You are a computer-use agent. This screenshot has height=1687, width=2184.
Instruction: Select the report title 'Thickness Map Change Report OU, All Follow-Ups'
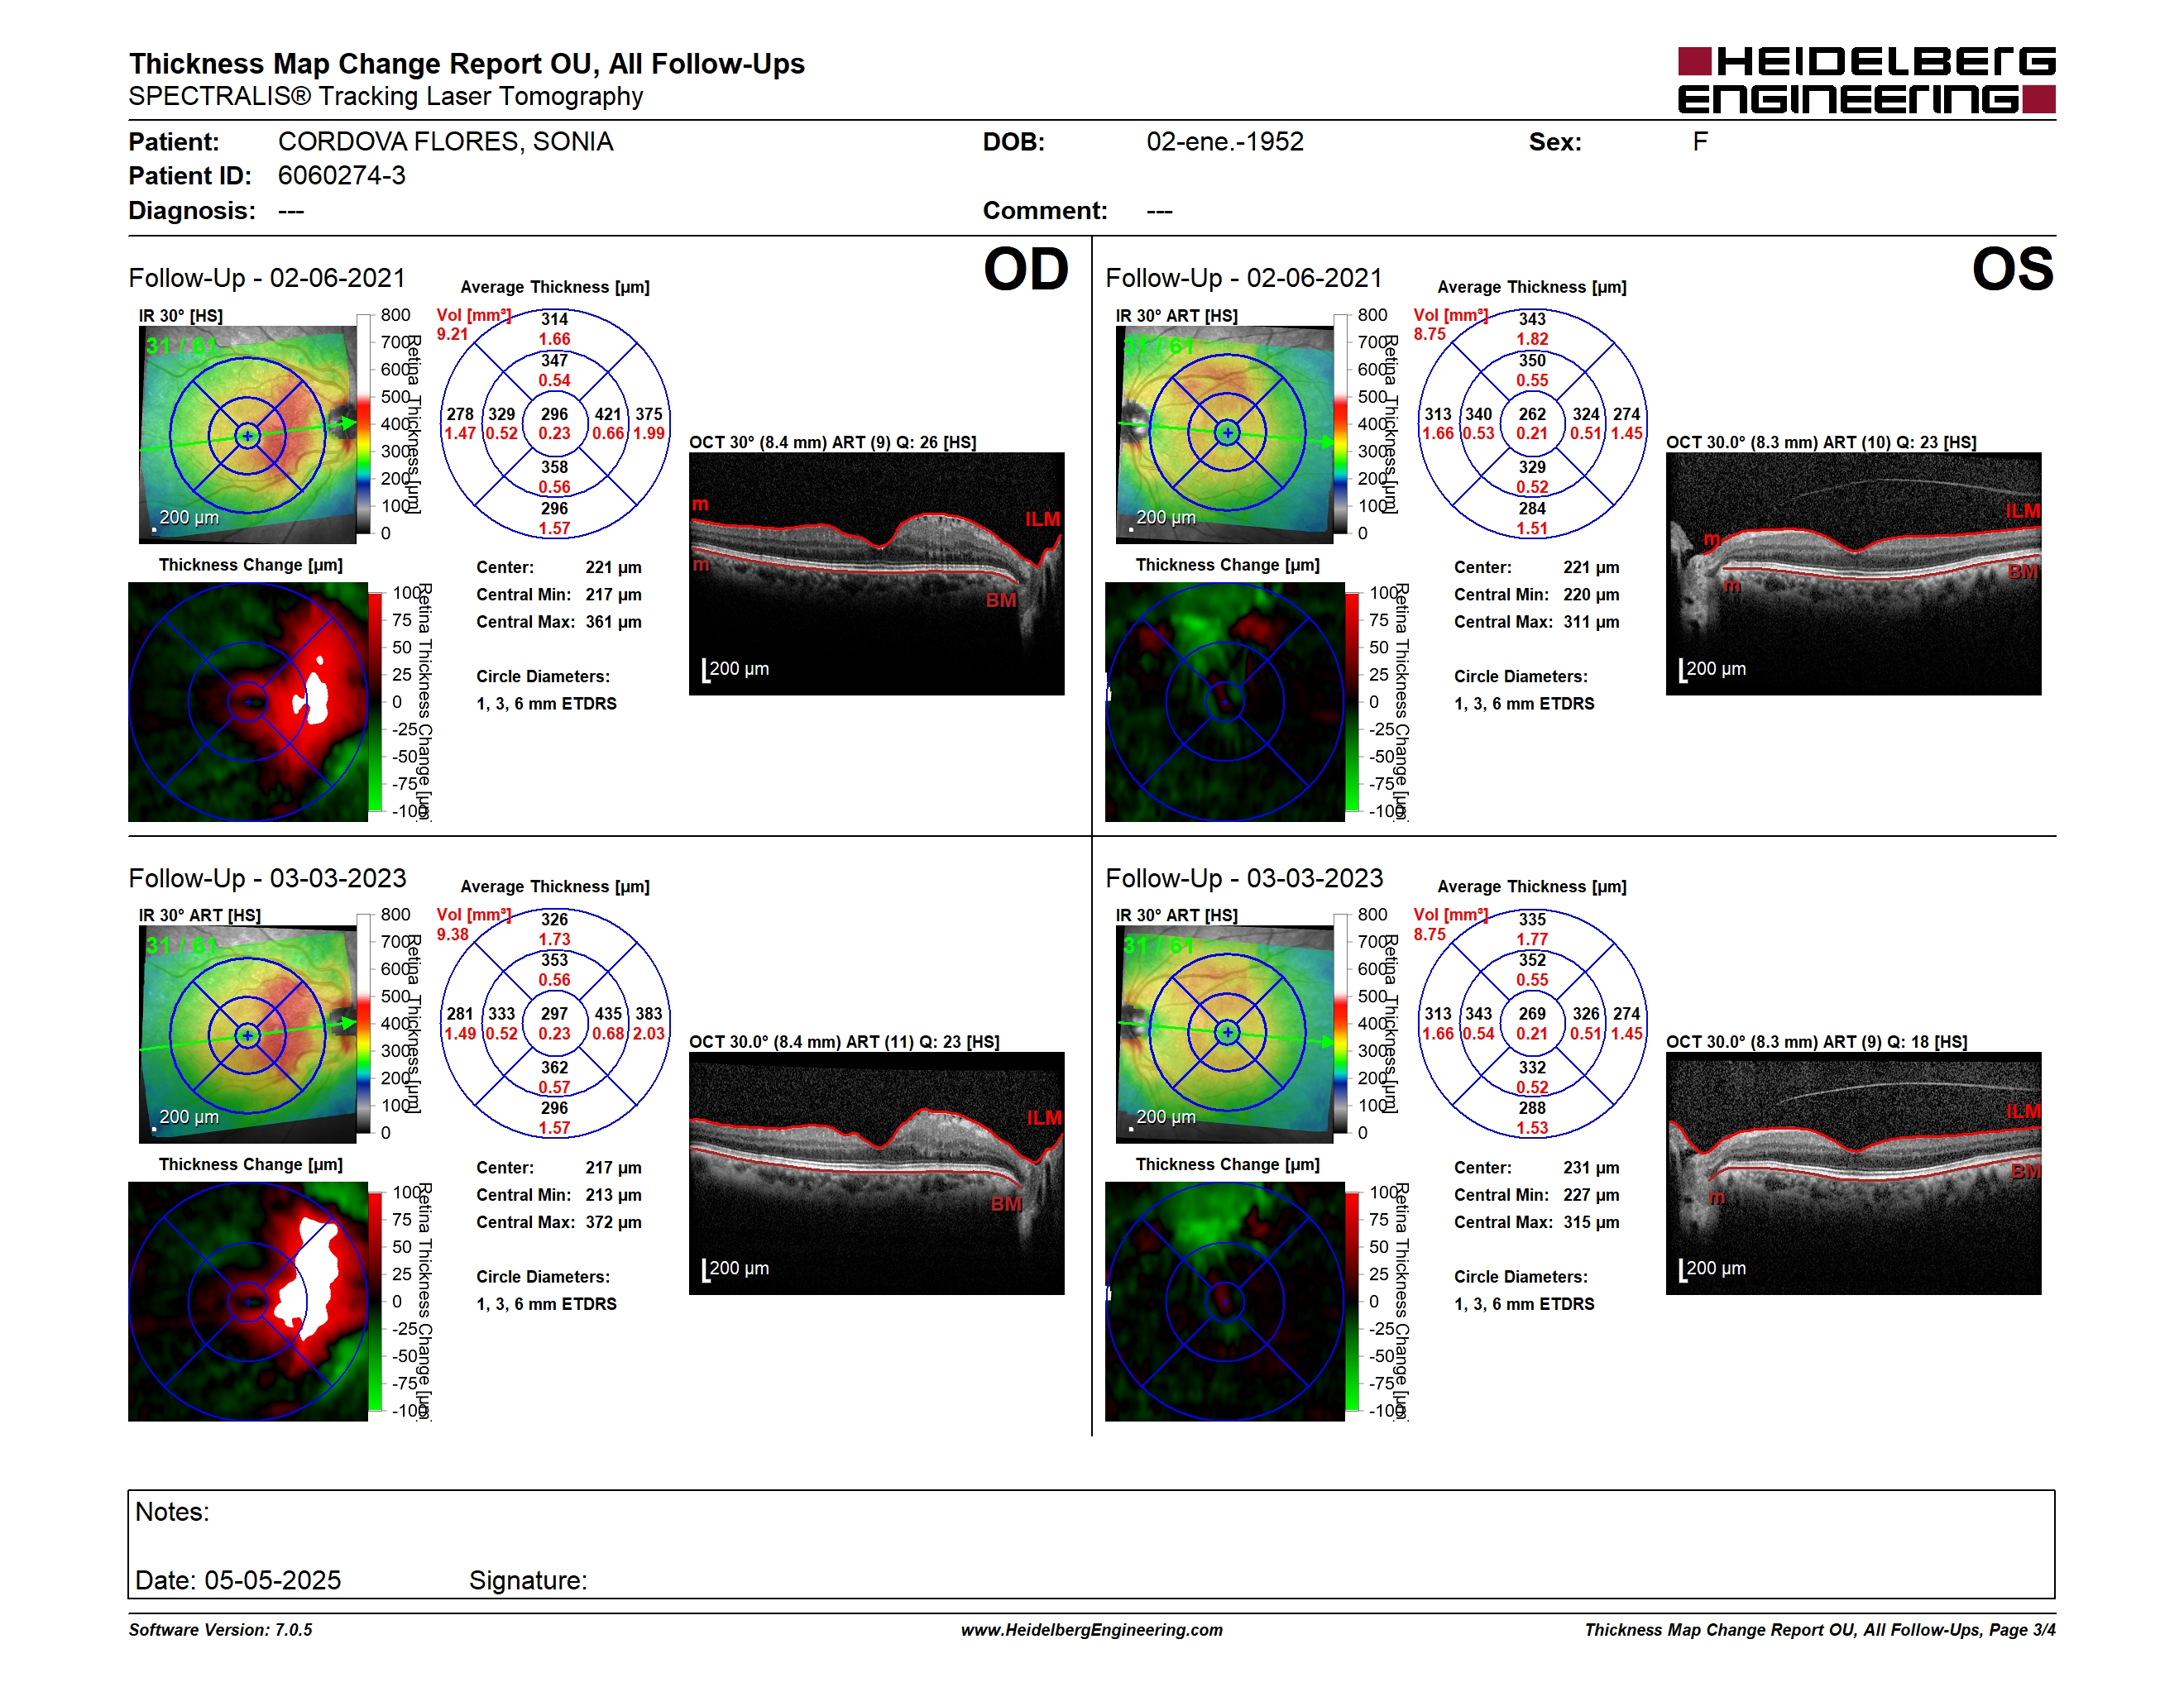point(466,63)
